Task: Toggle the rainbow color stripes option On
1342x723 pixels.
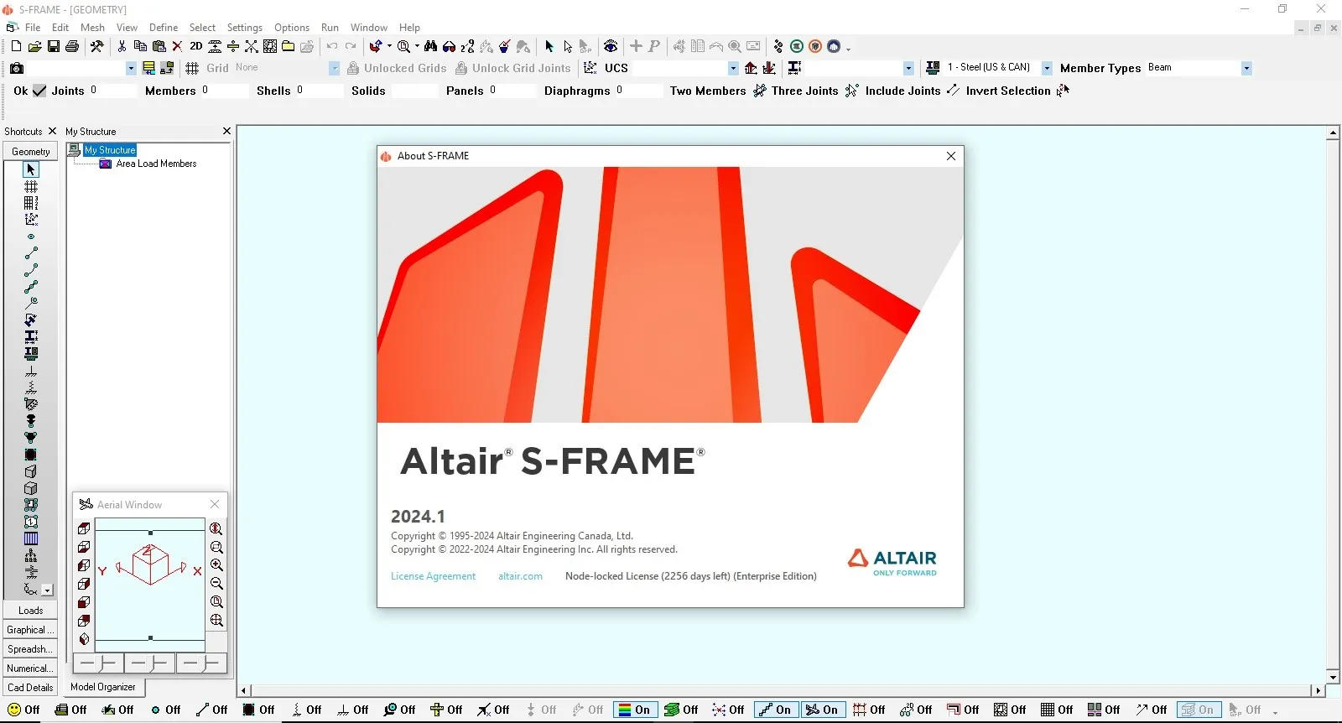Action: pyautogui.click(x=634, y=710)
